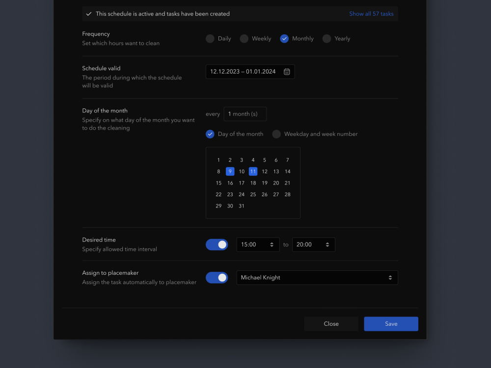Select day 15 in the month grid
Image resolution: width=491 pixels, height=368 pixels.
[218, 183]
